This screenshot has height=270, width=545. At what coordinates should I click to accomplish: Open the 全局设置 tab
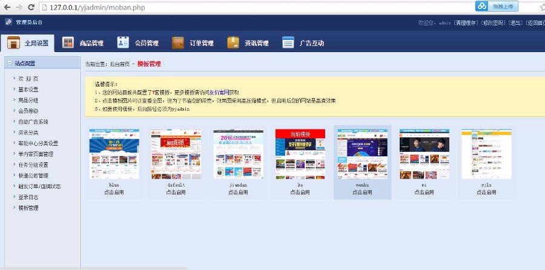click(x=27, y=43)
